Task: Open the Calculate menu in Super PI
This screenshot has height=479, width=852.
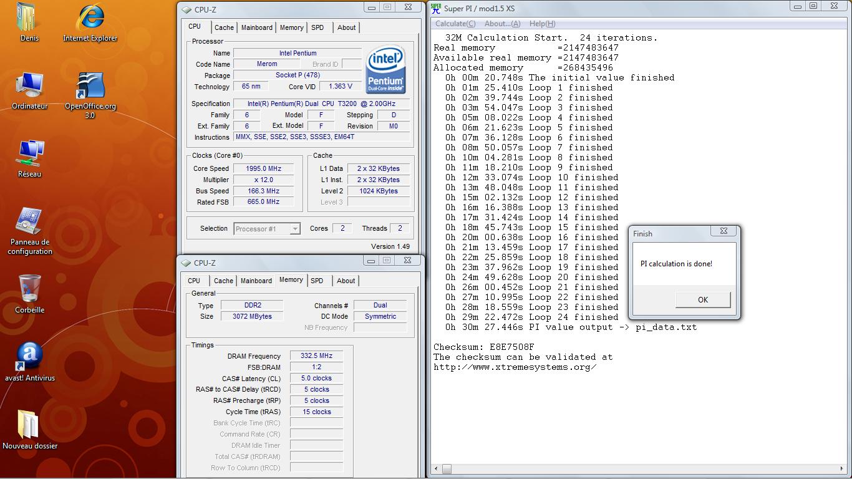Action: 455,24
